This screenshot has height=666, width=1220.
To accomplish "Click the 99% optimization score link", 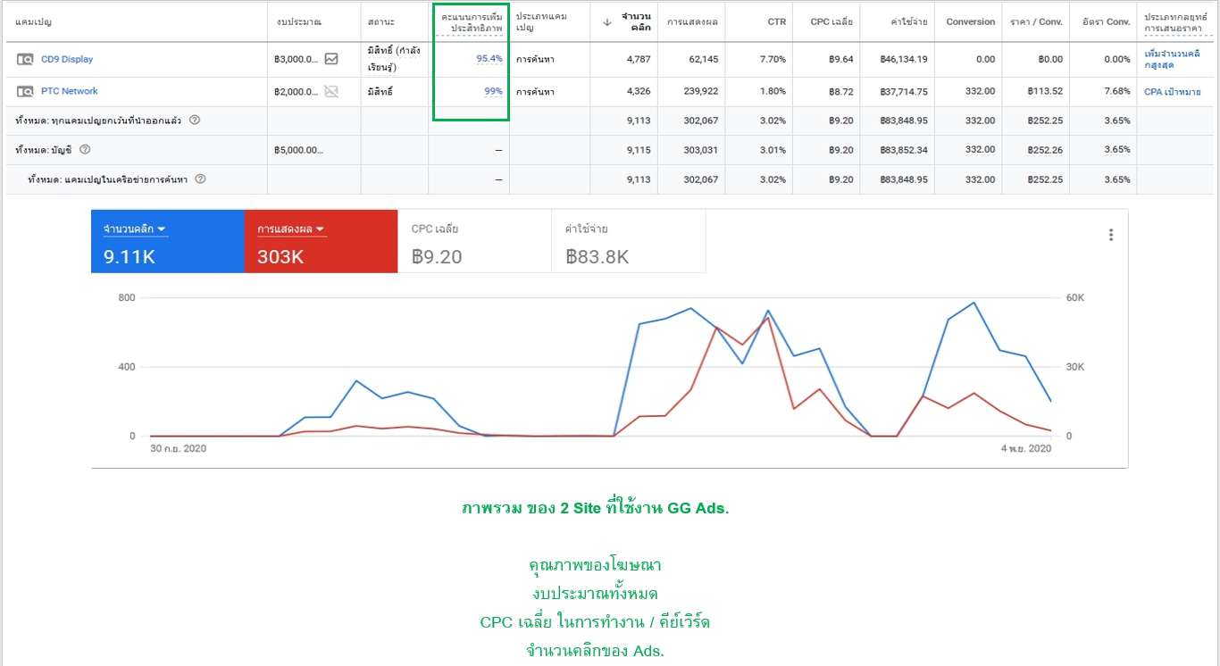I will tap(493, 92).
